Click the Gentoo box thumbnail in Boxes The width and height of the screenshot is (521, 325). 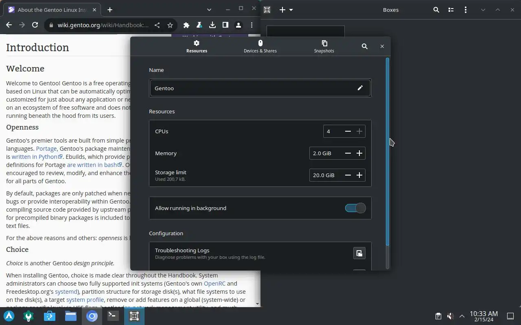(306, 31)
